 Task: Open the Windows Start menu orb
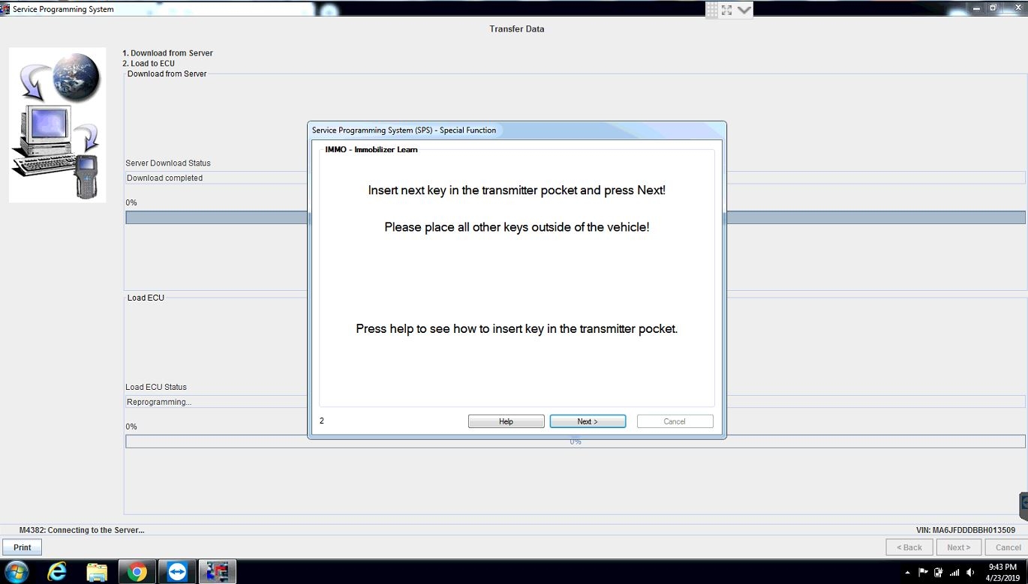coord(17,572)
